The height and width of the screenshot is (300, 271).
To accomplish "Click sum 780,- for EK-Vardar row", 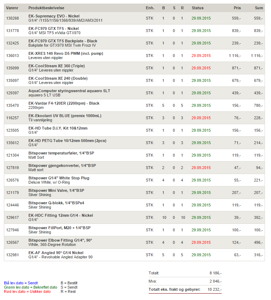I will [258, 105].
